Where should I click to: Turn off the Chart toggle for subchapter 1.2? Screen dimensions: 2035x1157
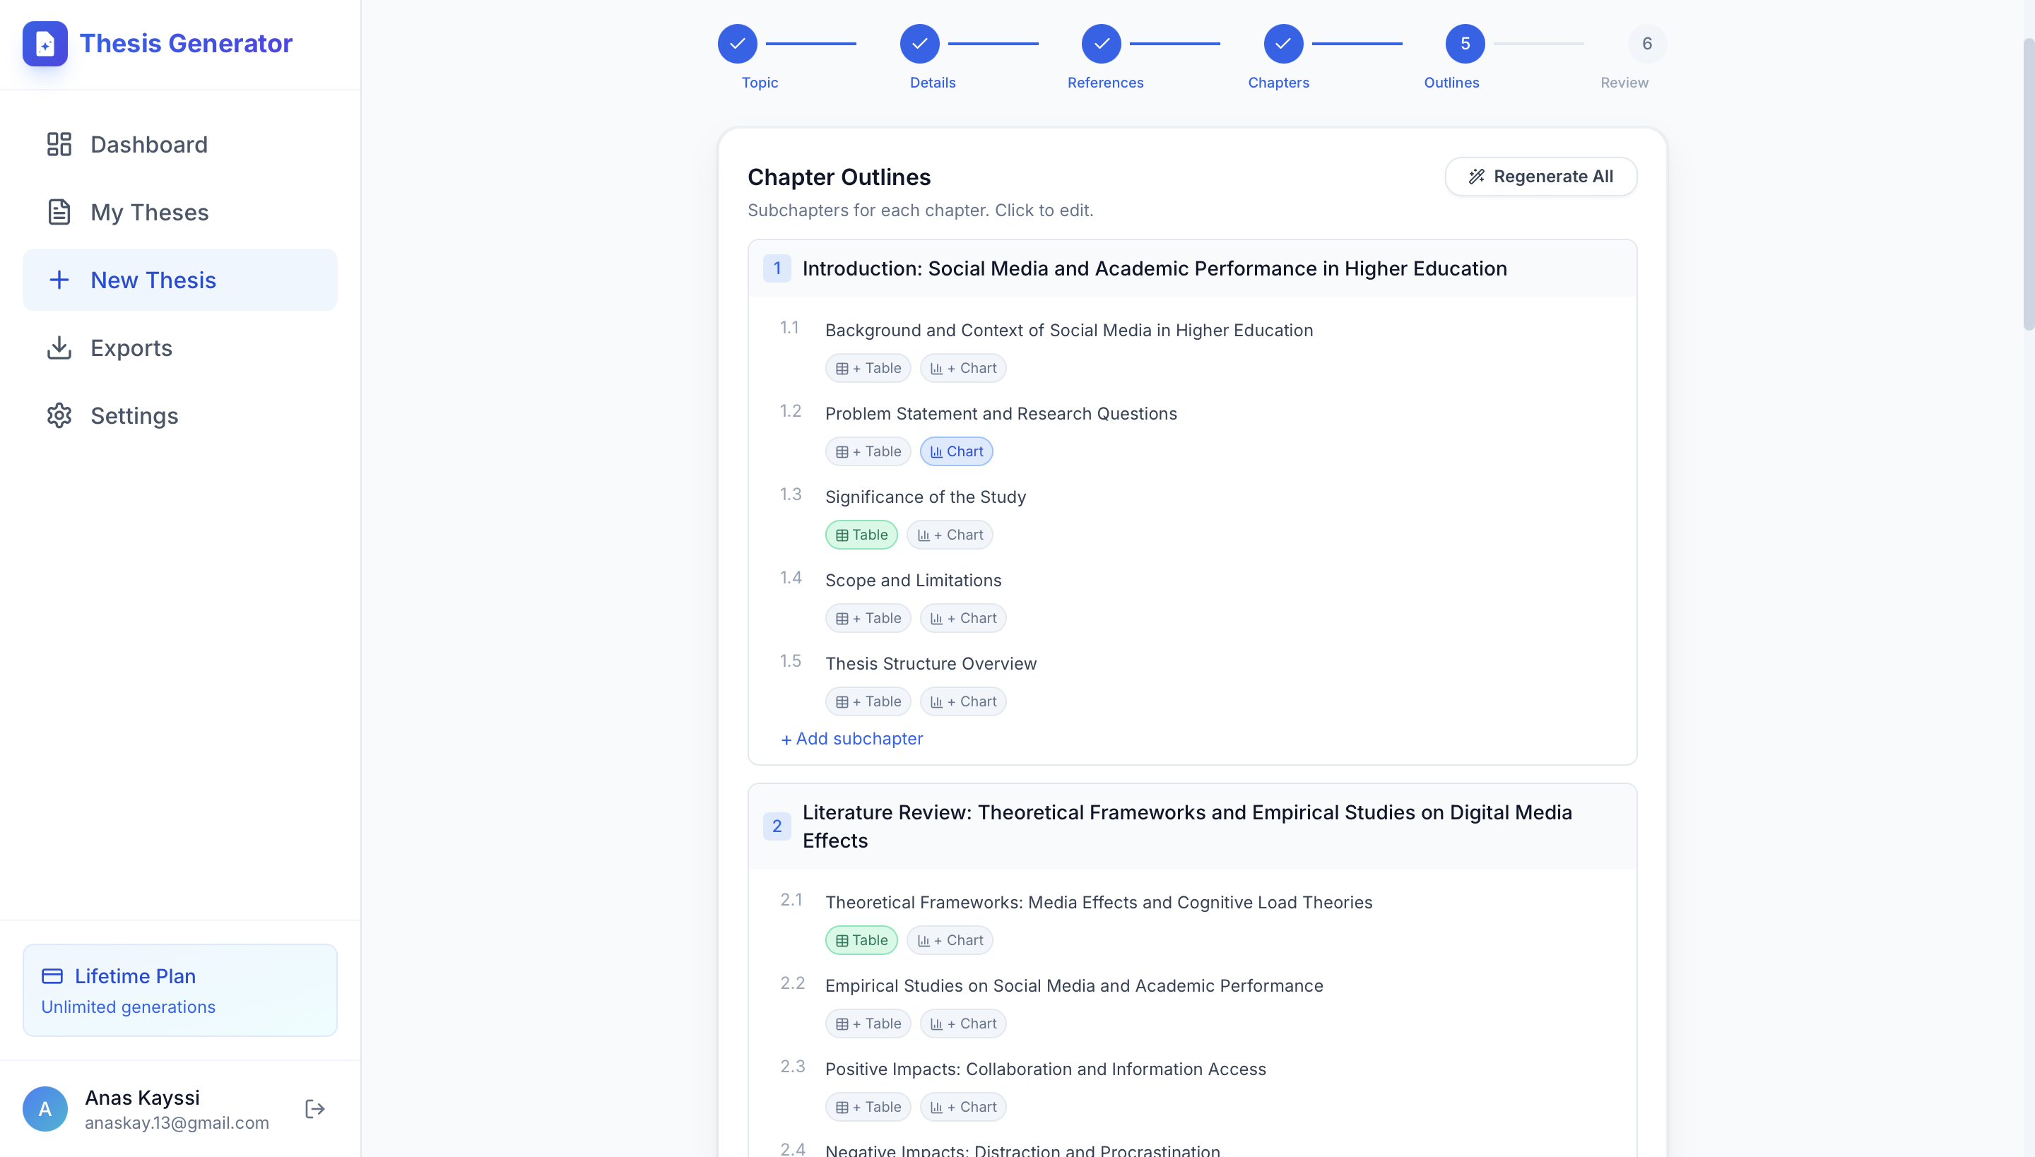(955, 451)
